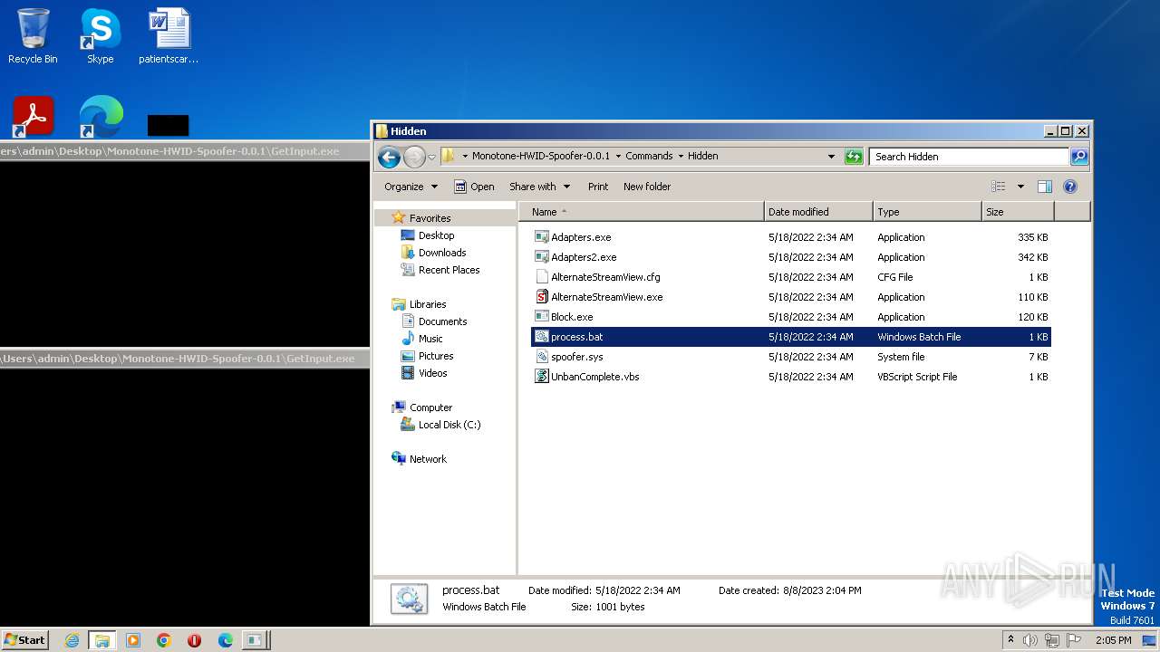This screenshot has height=652, width=1160.
Task: Click the search magnifier button
Action: coord(1078,157)
